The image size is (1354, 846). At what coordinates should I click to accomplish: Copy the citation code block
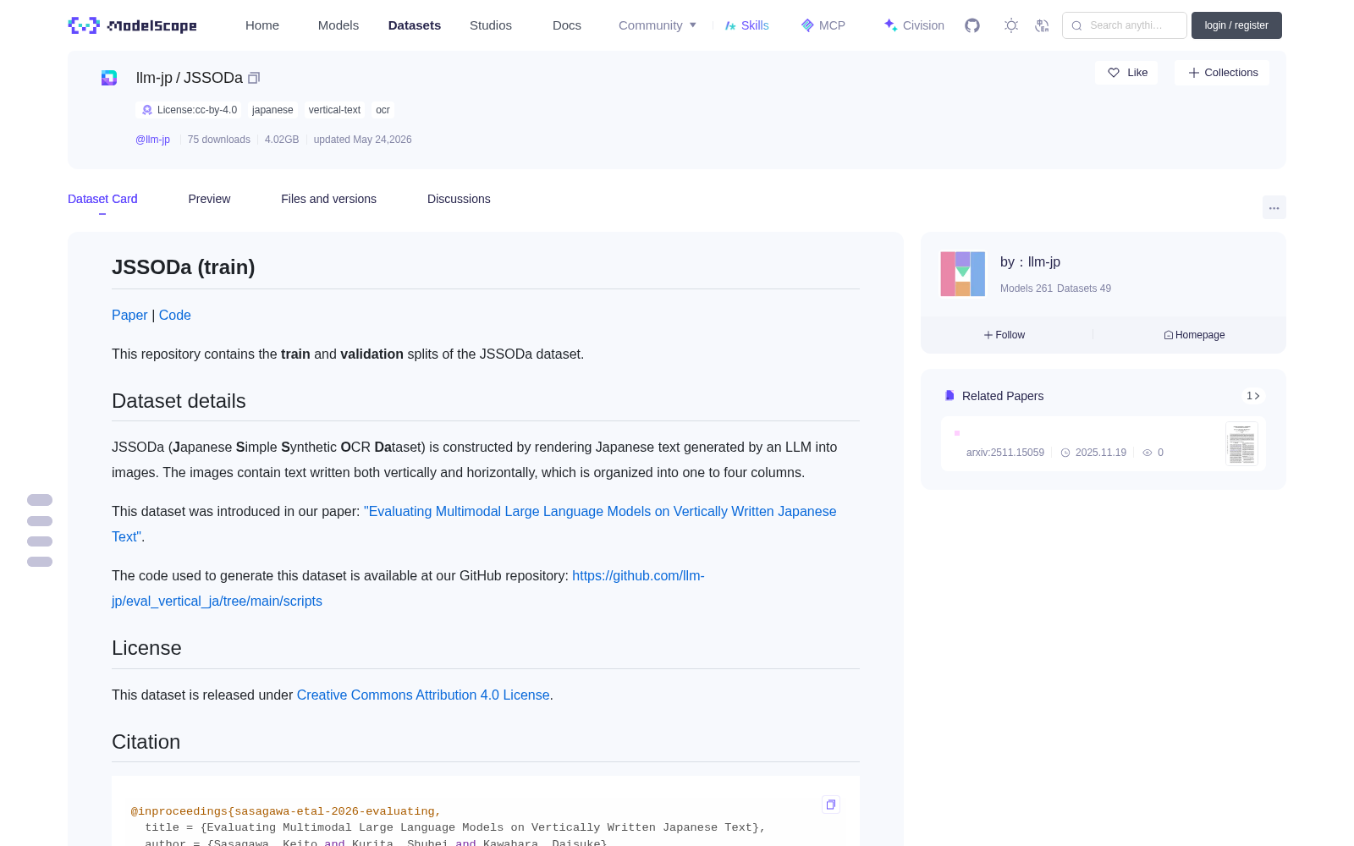pos(831,805)
